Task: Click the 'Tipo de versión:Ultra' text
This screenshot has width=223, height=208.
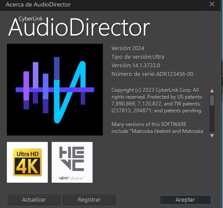Action: tap(138, 57)
